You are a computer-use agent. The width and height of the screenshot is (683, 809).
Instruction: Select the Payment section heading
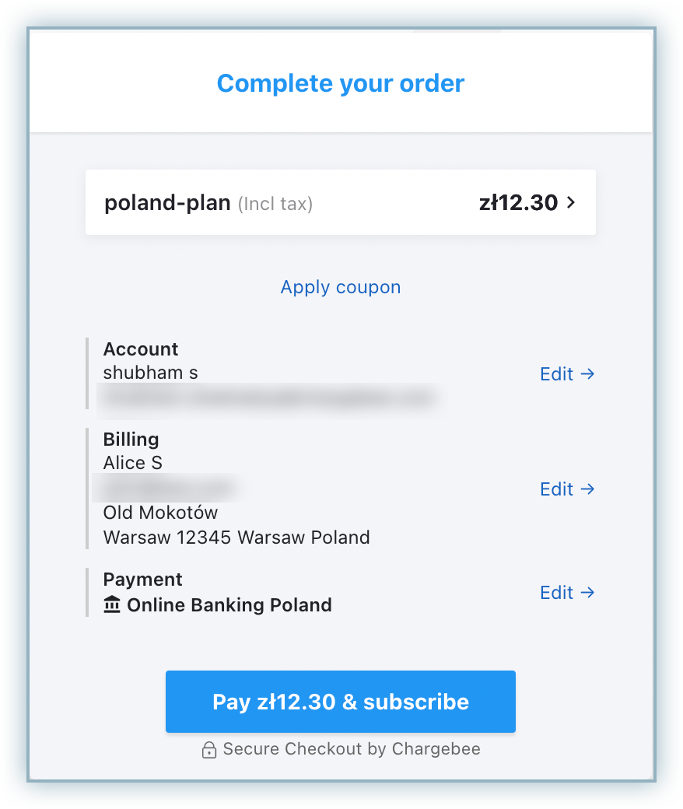click(x=142, y=580)
